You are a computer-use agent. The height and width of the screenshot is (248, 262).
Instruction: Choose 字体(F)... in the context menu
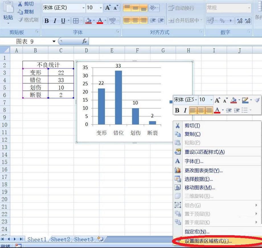pyautogui.click(x=217, y=161)
